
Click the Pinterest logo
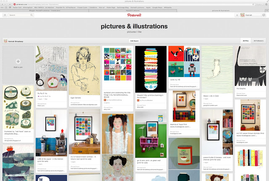134,15
